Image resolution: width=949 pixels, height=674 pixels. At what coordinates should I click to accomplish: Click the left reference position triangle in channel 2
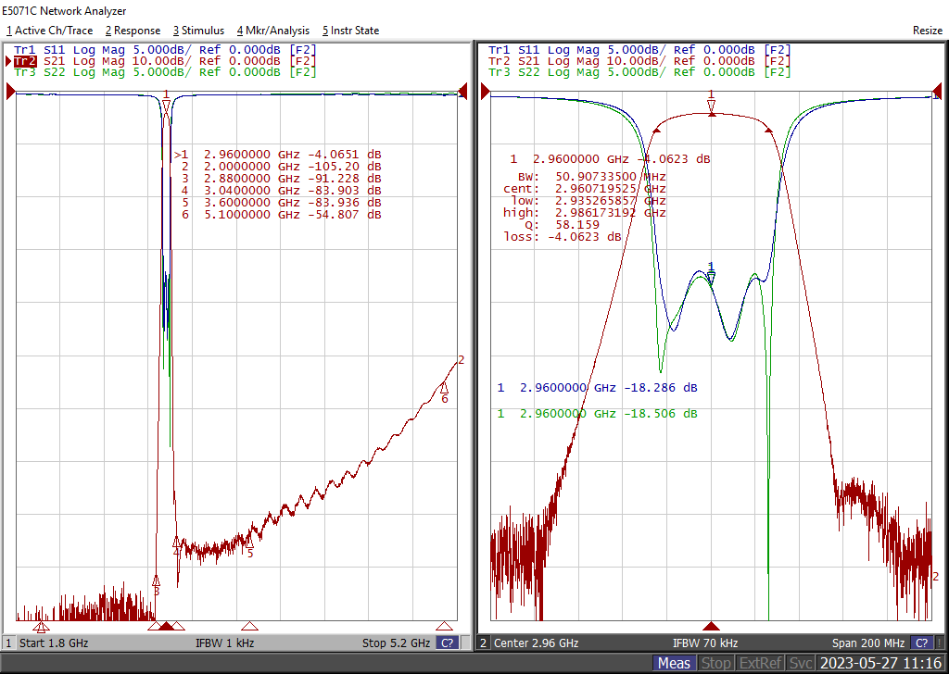[x=485, y=91]
